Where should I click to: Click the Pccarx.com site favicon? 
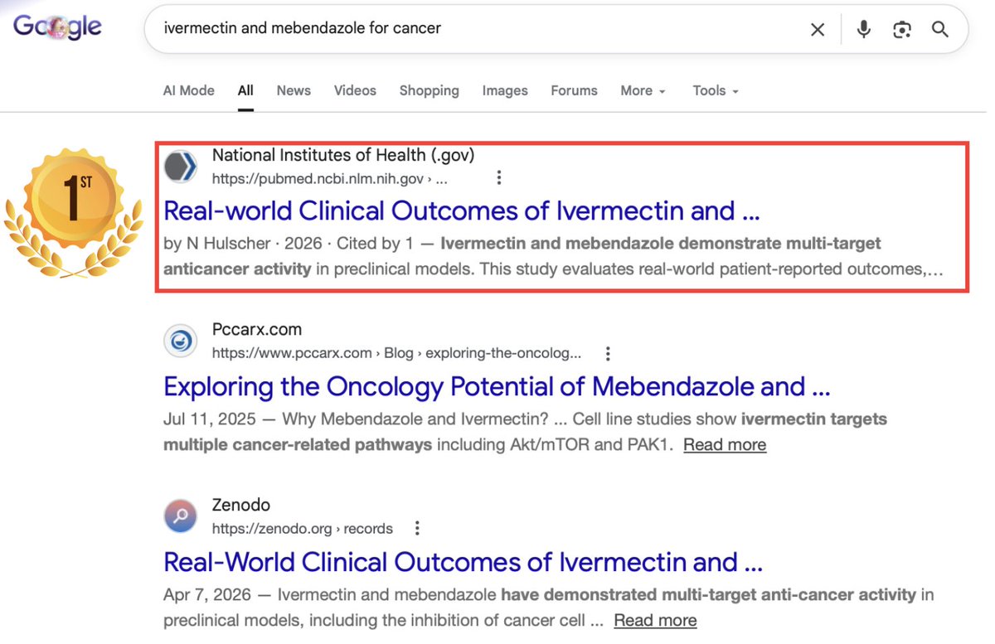180,341
